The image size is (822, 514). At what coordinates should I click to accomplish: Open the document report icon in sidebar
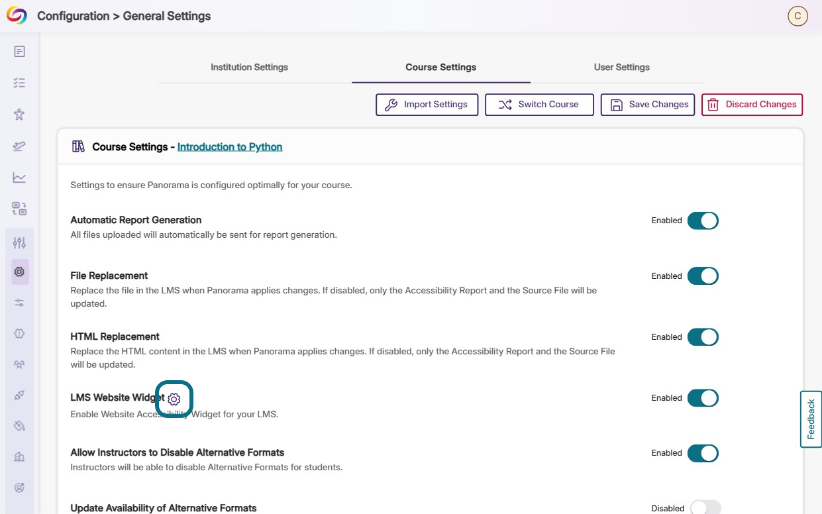tap(19, 52)
